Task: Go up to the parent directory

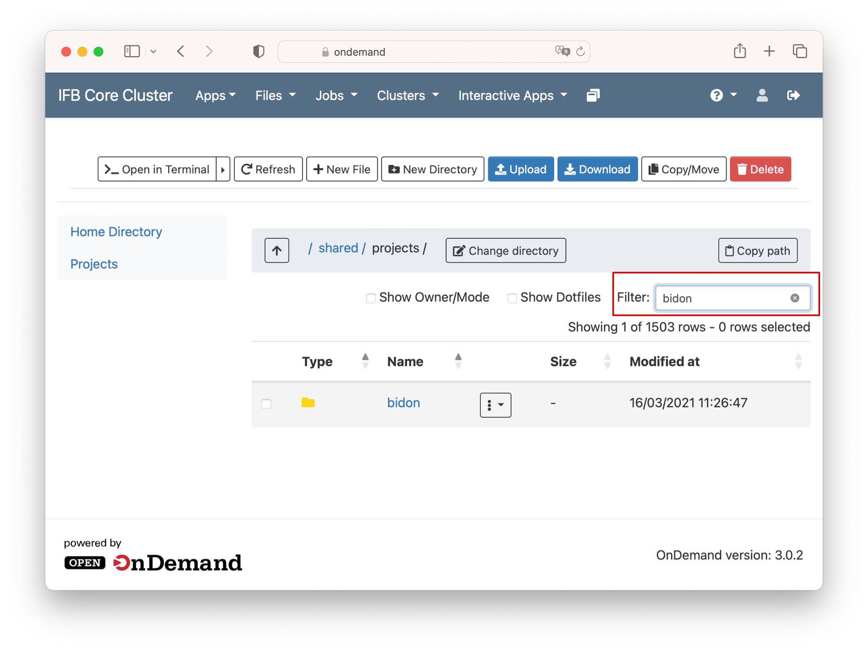Action: coord(276,250)
